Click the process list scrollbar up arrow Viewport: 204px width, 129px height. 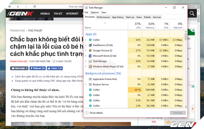(x=186, y=32)
